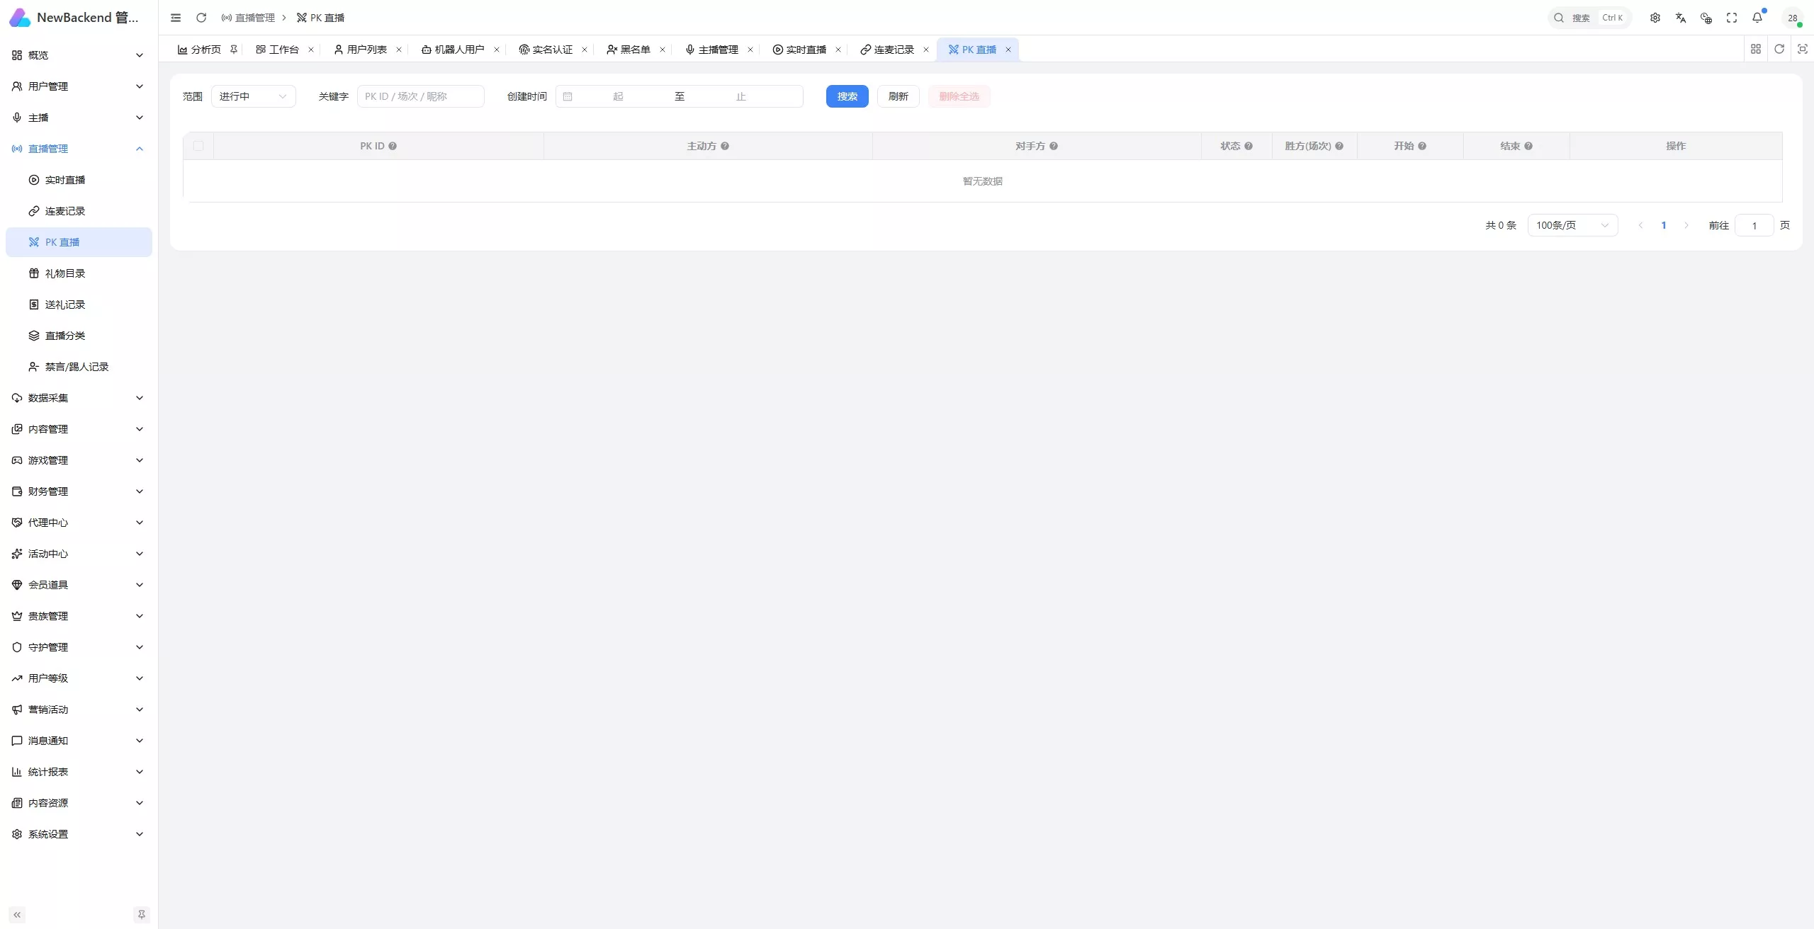
Task: Click help icon next to PK ID header
Action: pyautogui.click(x=393, y=146)
